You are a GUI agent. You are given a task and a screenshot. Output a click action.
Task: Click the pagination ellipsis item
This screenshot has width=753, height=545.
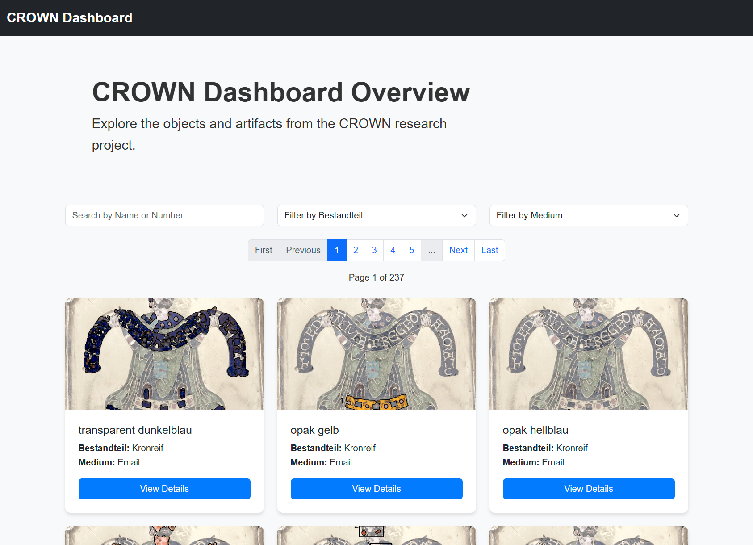tap(431, 250)
